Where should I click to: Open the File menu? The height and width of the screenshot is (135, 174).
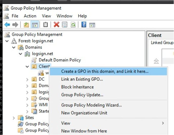coord(15,16)
